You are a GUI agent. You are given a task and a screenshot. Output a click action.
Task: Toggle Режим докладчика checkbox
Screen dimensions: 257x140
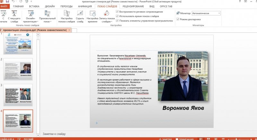178,19
